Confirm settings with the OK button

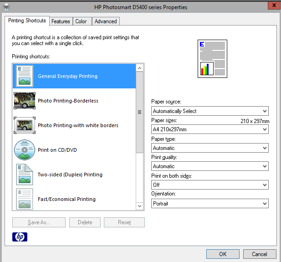click(223, 254)
